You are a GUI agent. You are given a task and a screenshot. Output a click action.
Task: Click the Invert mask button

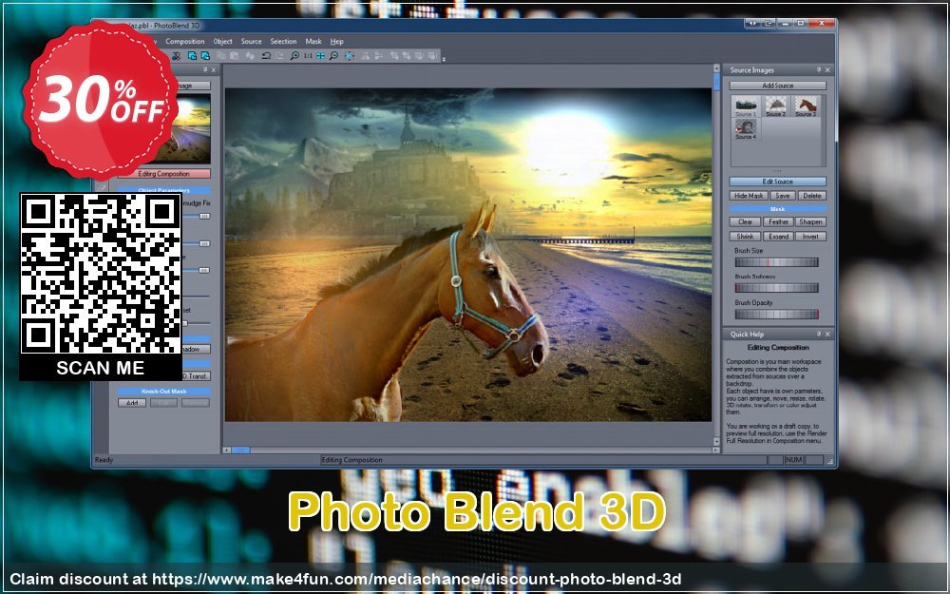click(810, 237)
